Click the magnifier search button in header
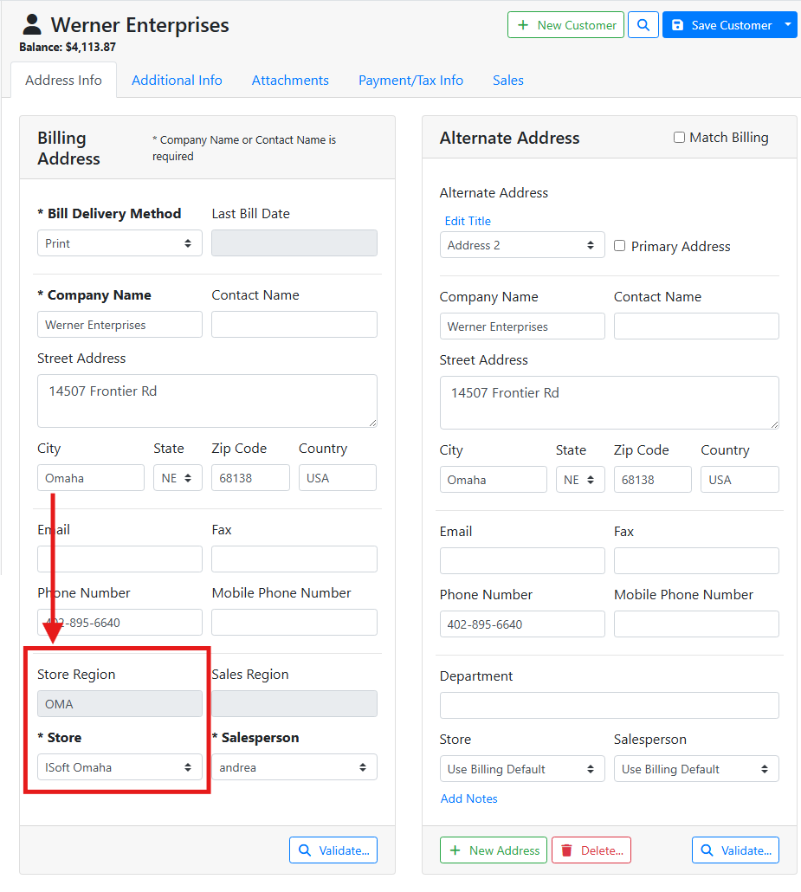The height and width of the screenshot is (892, 801). pyautogui.click(x=643, y=25)
